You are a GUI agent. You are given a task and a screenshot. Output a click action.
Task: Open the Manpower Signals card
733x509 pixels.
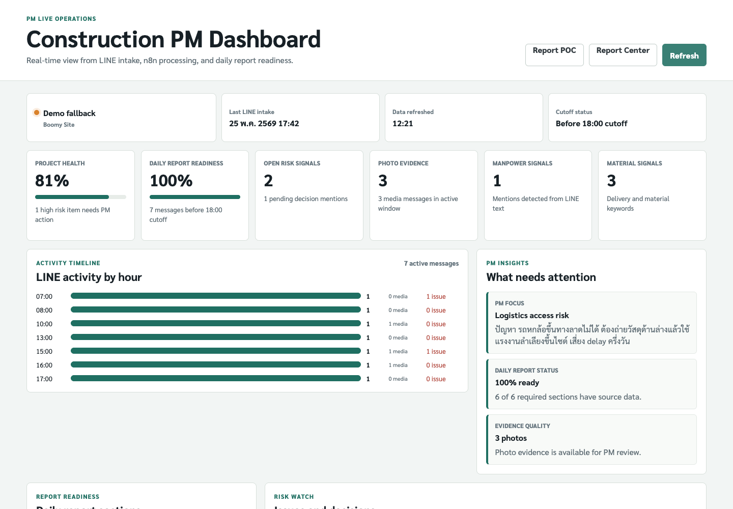tap(538, 195)
